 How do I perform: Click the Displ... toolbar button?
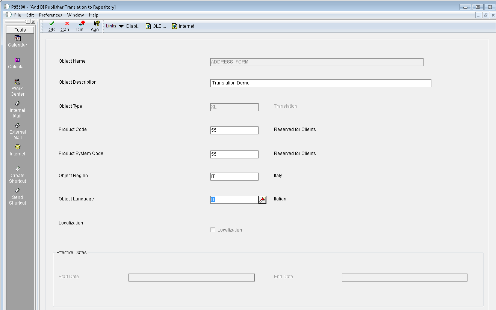tap(133, 26)
